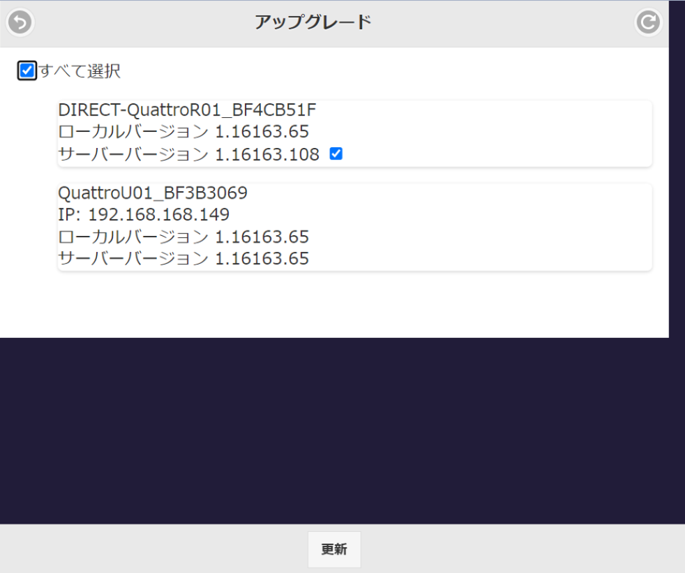Toggle the すべて選択 checkbox
The width and height of the screenshot is (685, 573).
[27, 70]
